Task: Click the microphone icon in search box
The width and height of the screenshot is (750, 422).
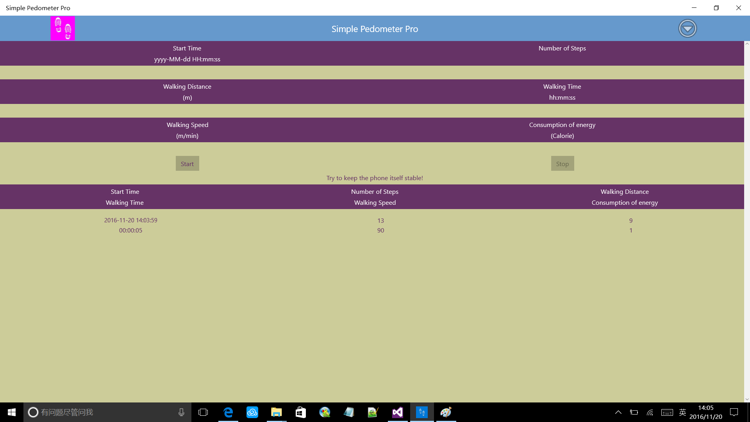Action: pos(181,412)
